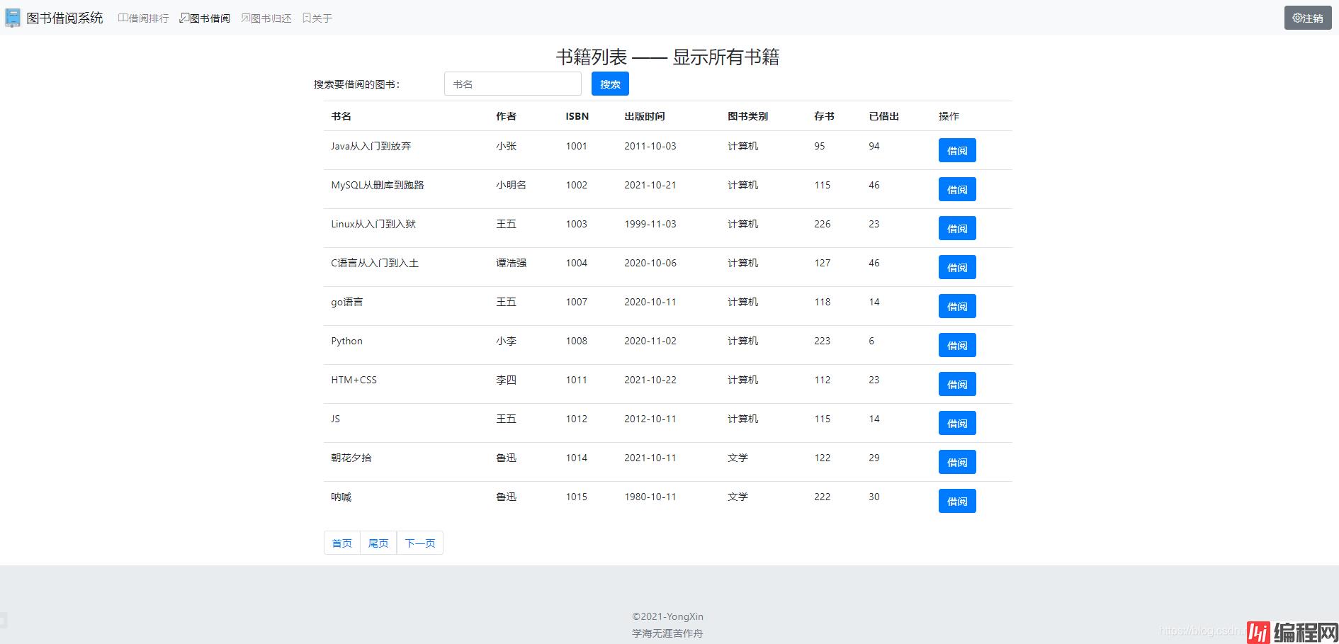
Task: Click the 搜索要借阅的图书 label
Action: pos(357,84)
